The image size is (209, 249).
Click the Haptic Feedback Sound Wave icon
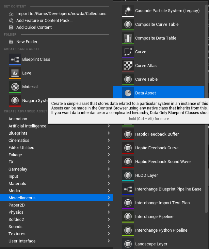128,162
